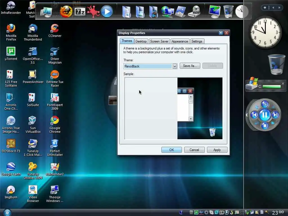Launch ImgBurn from the desktop
This screenshot has height=216, width=288.
(11, 192)
